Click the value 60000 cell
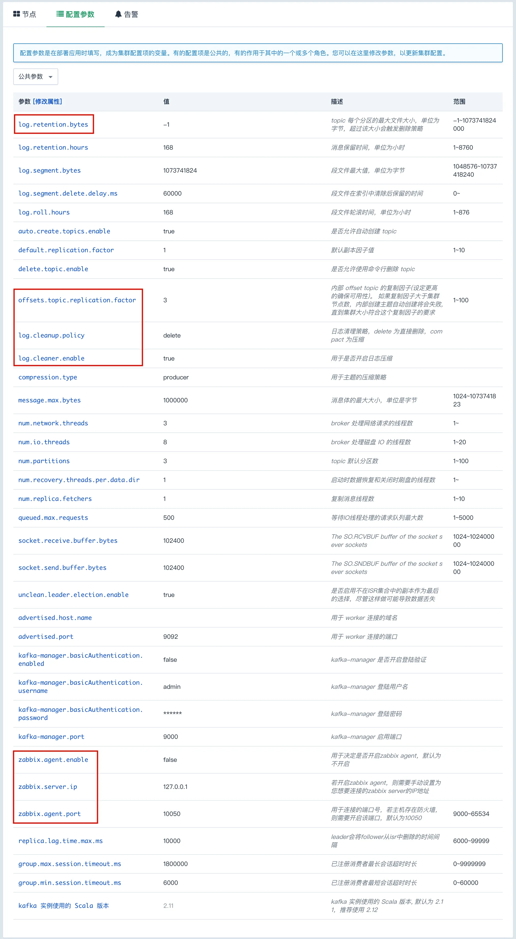Viewport: 516px width, 939px height. (172, 193)
